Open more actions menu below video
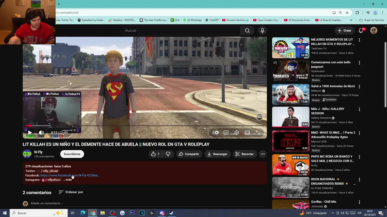 pyautogui.click(x=263, y=154)
